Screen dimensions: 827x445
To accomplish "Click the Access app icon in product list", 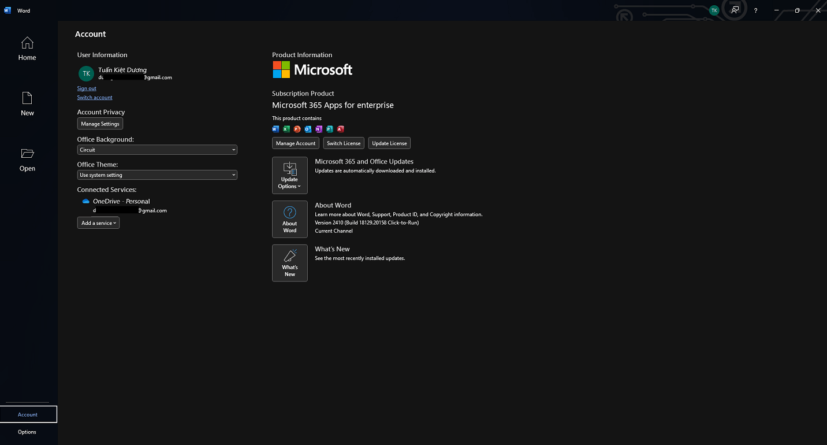I will [x=341, y=129].
